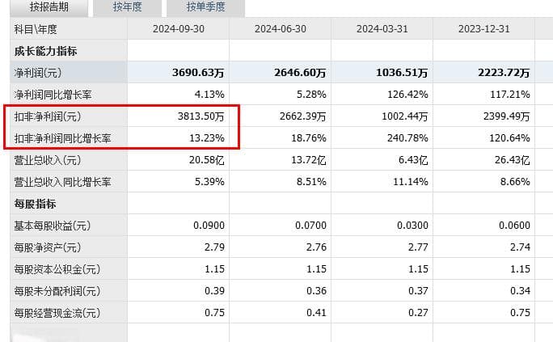Click the 扣非净利润同比增长率 row label
Screen dimensions: 553x342
point(62,138)
